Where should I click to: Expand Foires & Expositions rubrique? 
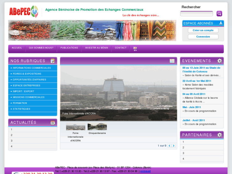(x=33, y=74)
